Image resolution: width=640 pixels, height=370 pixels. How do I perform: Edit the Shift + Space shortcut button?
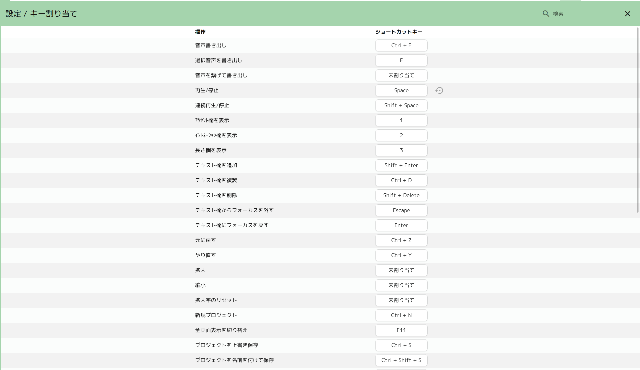click(x=401, y=105)
